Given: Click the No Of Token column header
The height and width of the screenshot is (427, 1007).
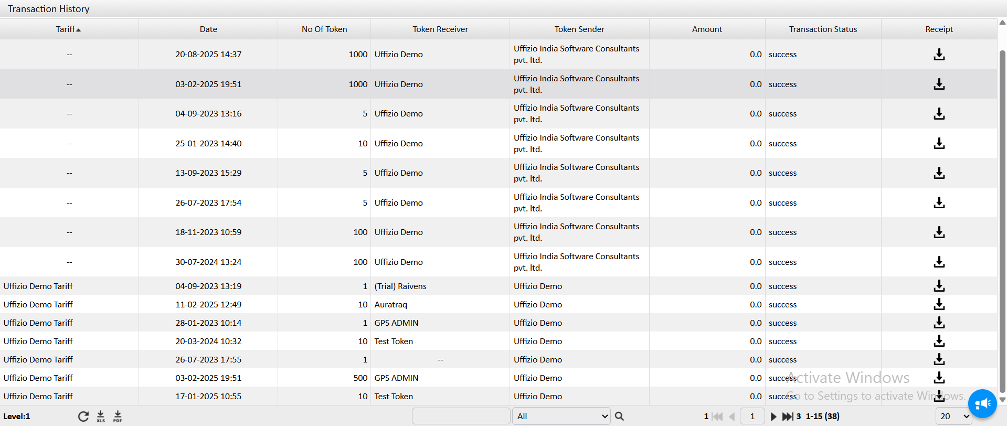Looking at the screenshot, I should (x=324, y=29).
